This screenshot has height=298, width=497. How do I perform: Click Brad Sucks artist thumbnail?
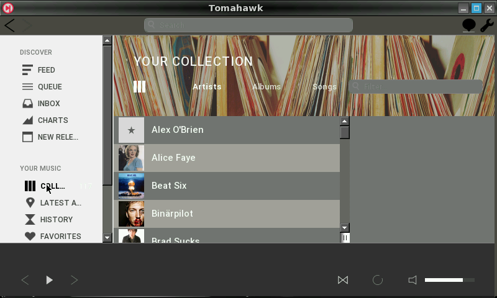(131, 236)
